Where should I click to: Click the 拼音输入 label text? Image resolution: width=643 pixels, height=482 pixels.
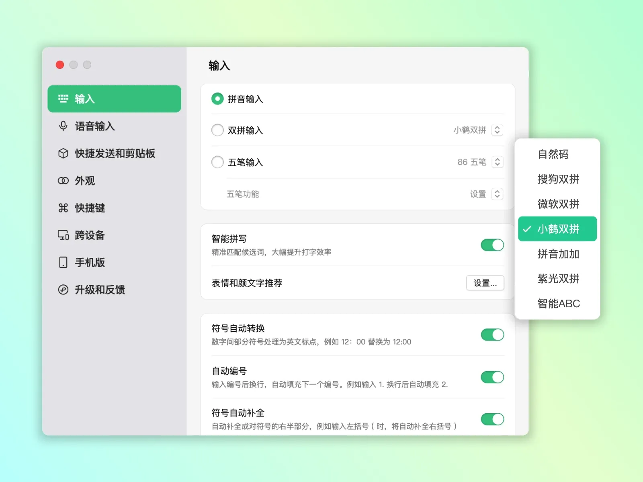tap(245, 99)
